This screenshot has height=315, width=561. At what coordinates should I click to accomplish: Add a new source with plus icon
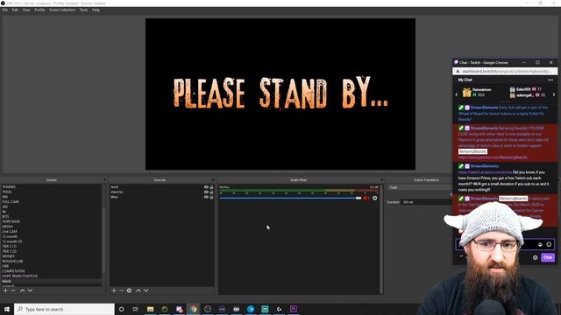(114, 290)
